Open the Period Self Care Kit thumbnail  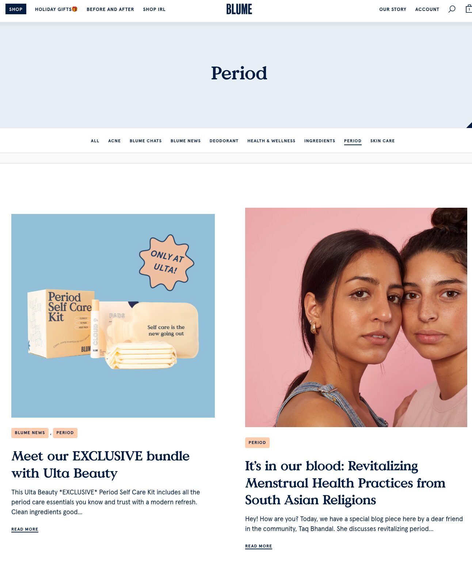click(113, 316)
